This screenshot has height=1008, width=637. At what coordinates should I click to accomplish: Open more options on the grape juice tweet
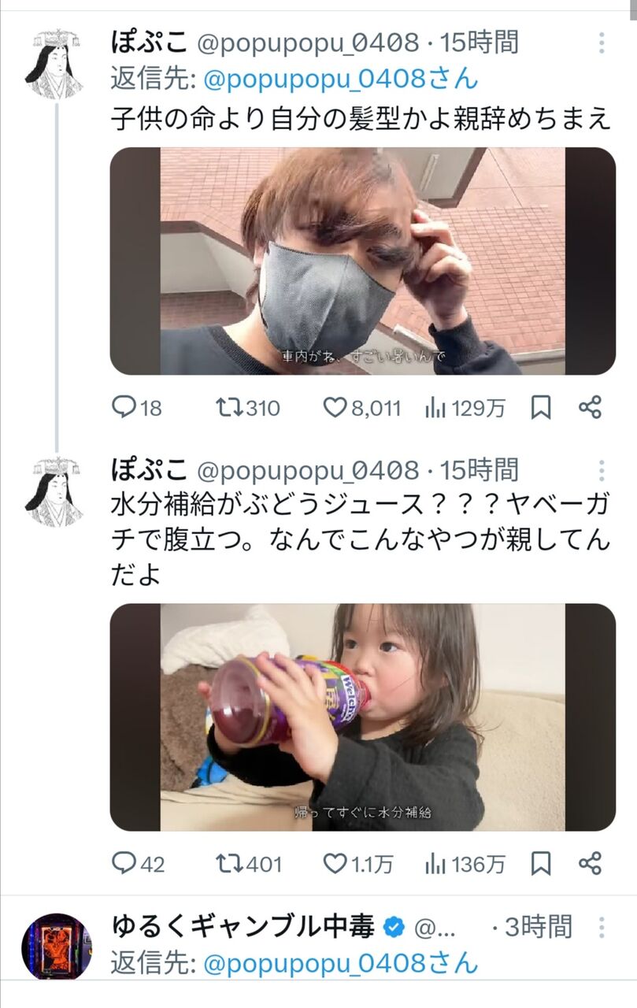(x=602, y=471)
